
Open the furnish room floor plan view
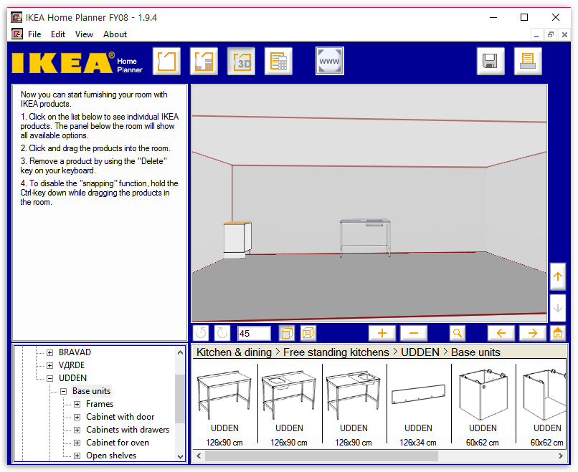pos(204,61)
